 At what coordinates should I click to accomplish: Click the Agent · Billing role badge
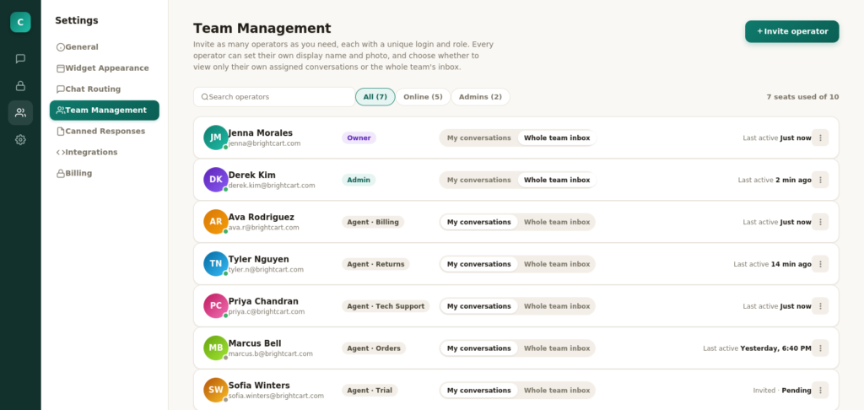(373, 222)
